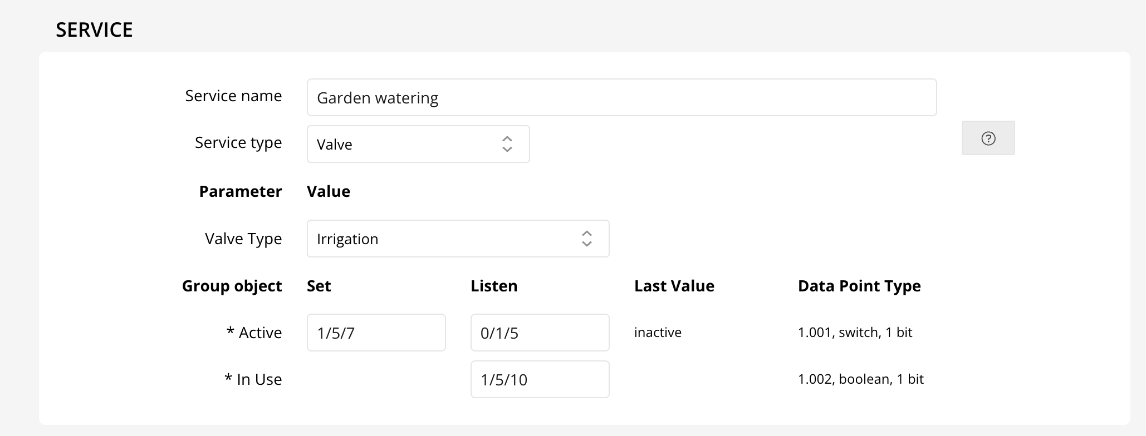The width and height of the screenshot is (1146, 436).
Task: Click the In Use Listen address field
Action: point(539,380)
